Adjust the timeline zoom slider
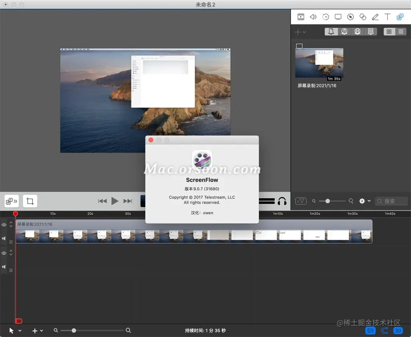Screen dimensions: 411x337 tap(74, 331)
